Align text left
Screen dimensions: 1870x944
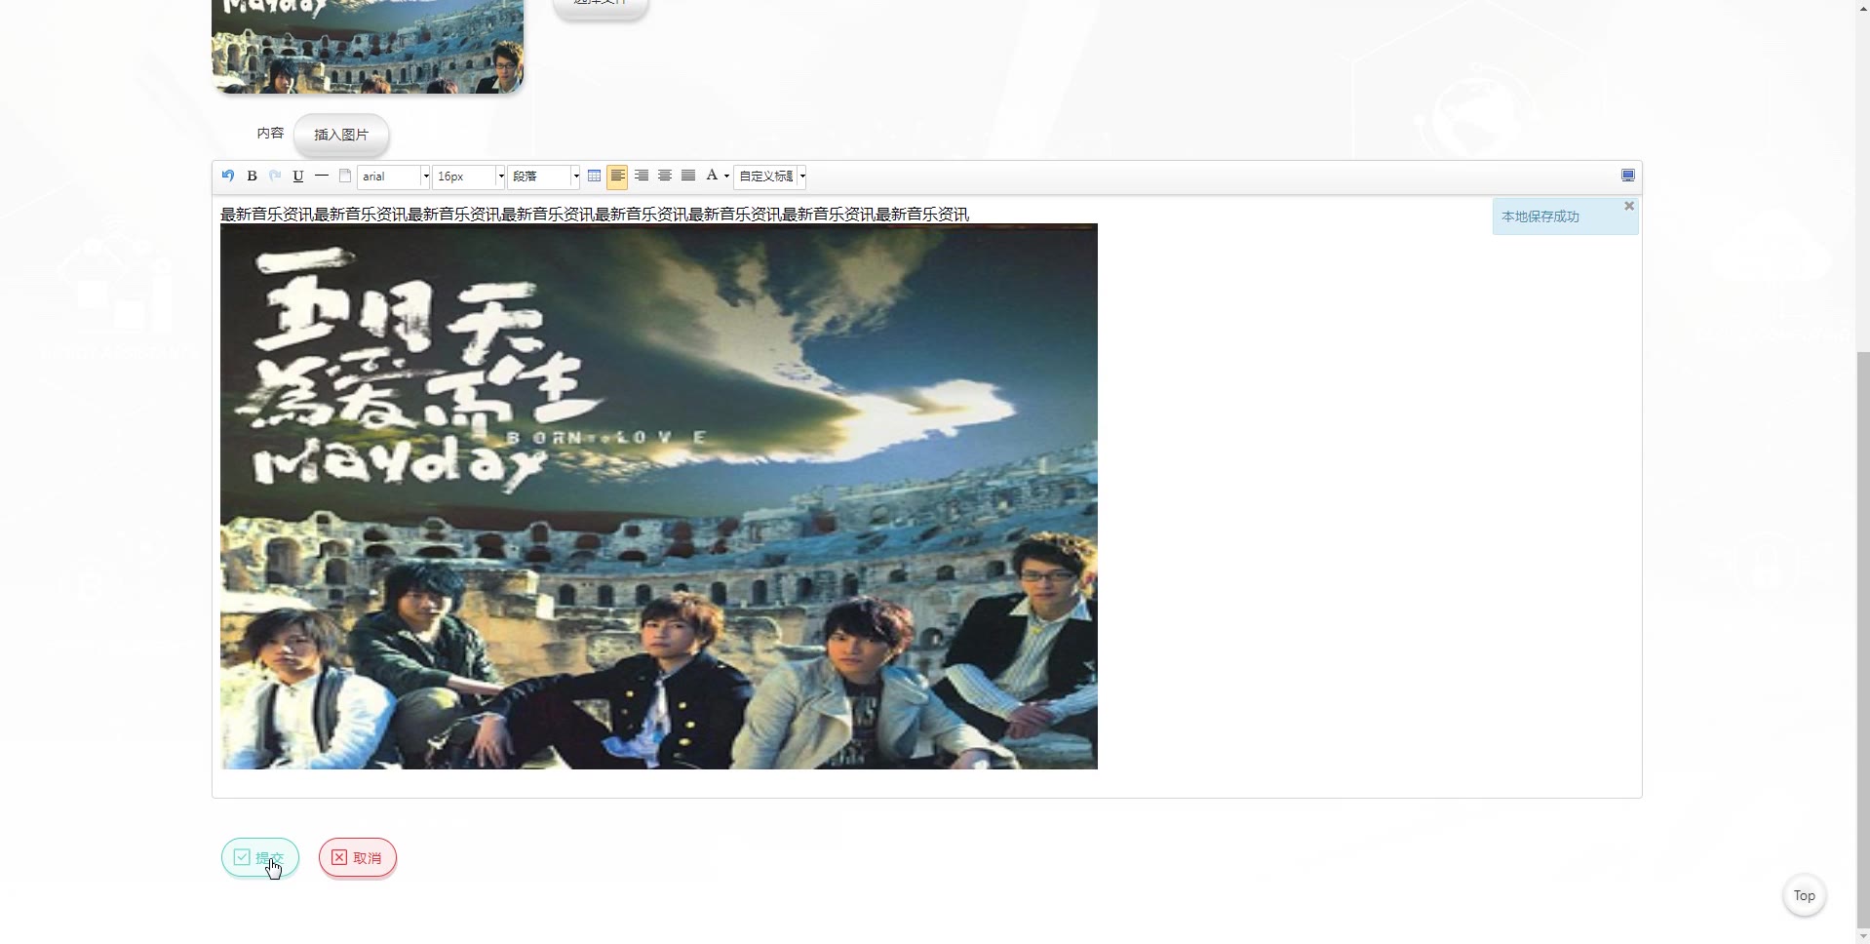coord(617,177)
